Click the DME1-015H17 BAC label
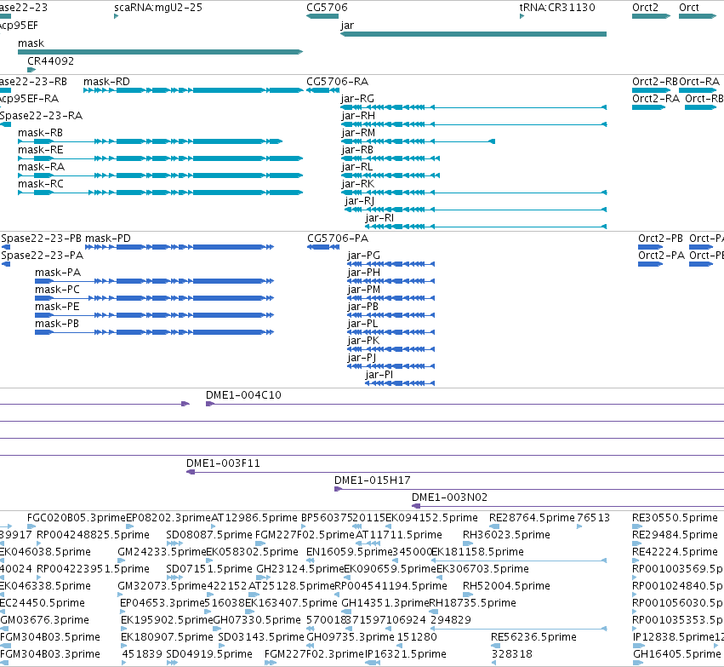724x667 pixels. [x=372, y=480]
